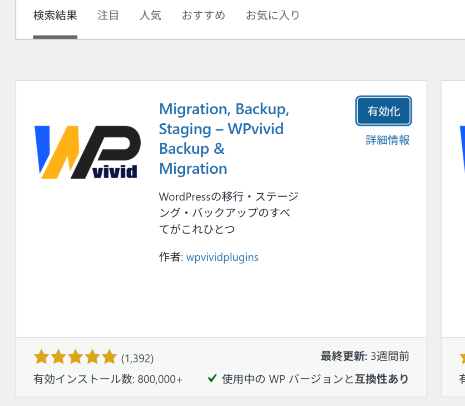465x406 pixels.
Task: Open the 検索結果 tab
Action: click(x=55, y=15)
